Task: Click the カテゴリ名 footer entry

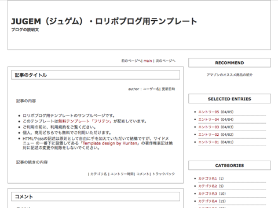Action: (x=98, y=174)
